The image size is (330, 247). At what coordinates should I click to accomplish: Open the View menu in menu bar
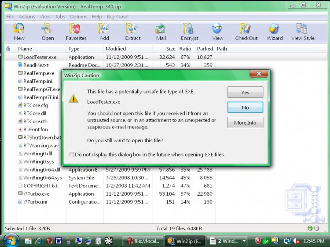coord(45,17)
